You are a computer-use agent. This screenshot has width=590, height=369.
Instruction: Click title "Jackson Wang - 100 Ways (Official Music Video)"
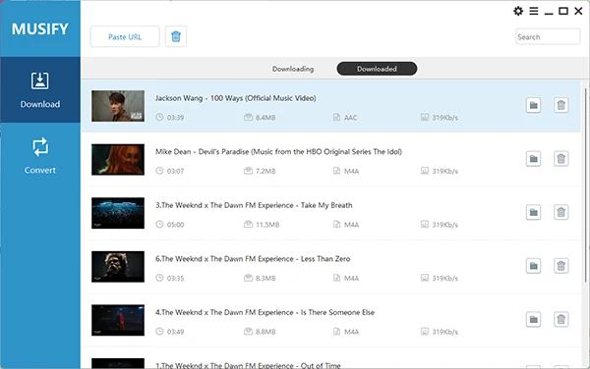236,98
